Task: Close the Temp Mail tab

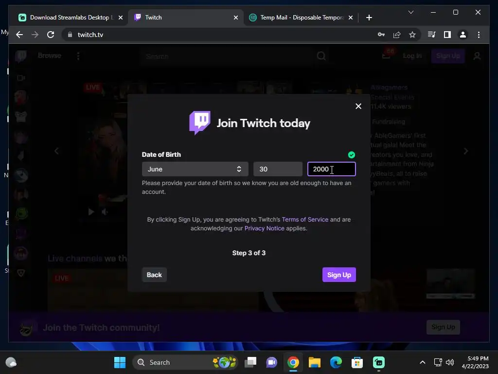Action: point(350,18)
